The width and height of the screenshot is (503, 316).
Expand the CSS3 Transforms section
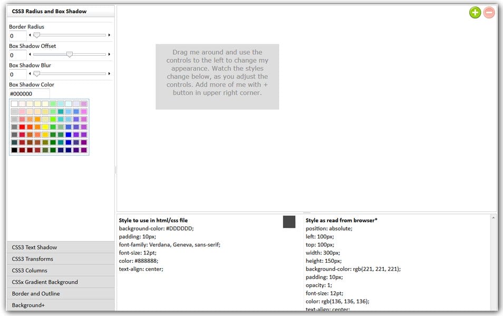[60, 259]
